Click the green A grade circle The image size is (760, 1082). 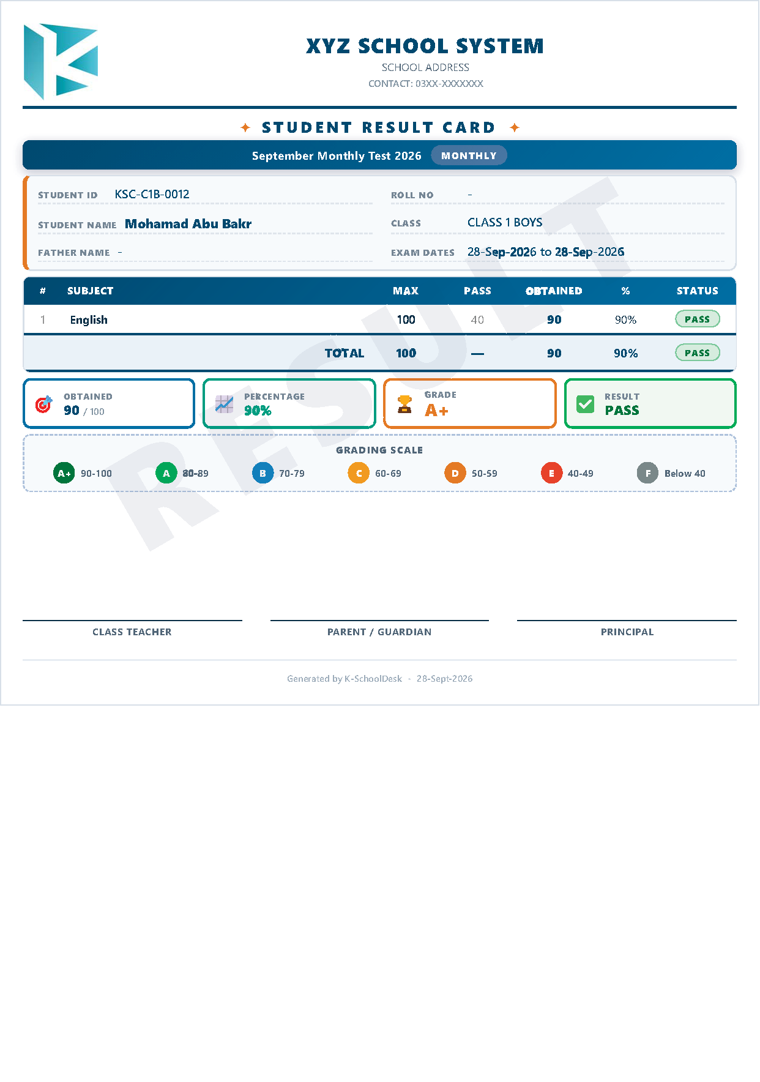point(166,473)
